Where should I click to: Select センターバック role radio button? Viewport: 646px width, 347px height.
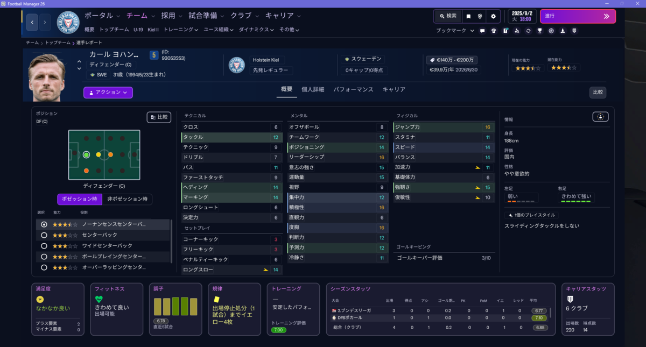[44, 235]
